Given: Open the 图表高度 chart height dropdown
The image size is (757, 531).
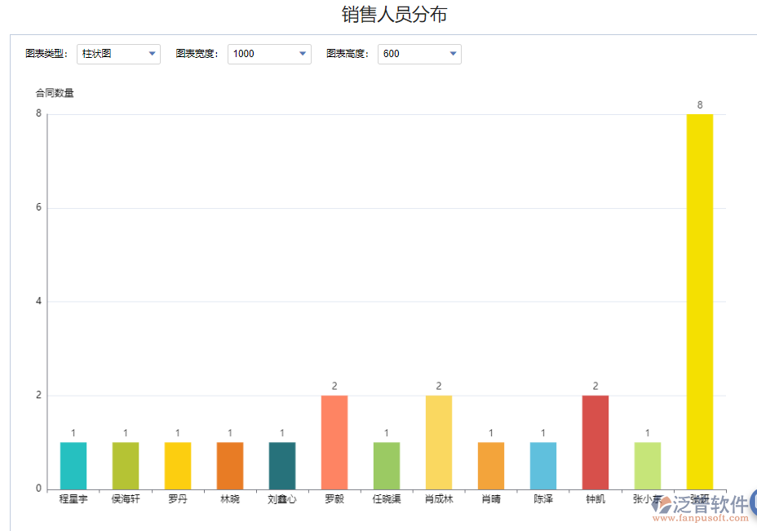Looking at the screenshot, I should pos(453,54).
